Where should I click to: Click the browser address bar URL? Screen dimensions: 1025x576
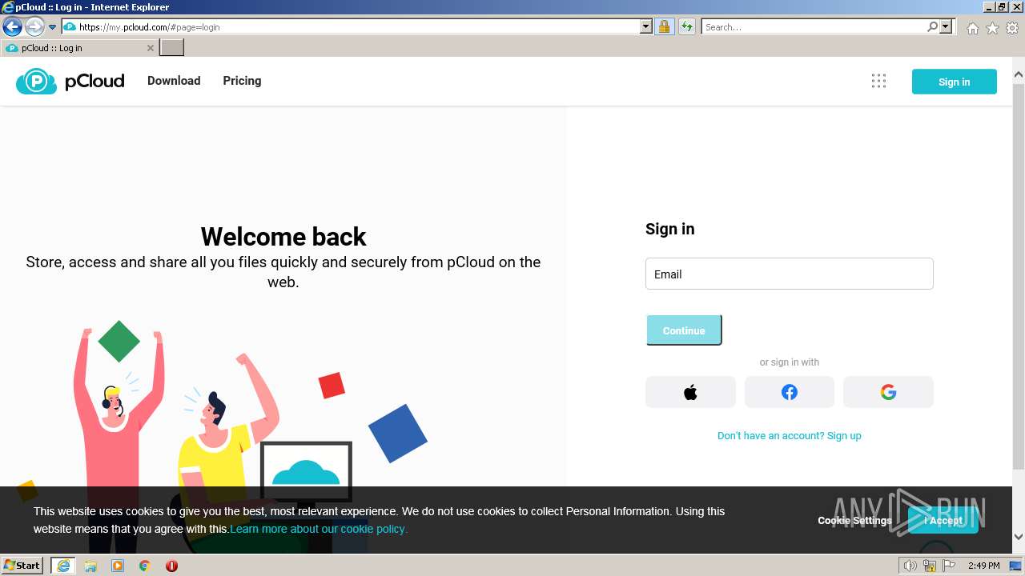[352, 27]
